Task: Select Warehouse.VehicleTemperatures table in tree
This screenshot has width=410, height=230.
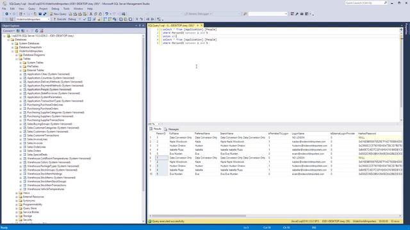Action: coord(45,189)
